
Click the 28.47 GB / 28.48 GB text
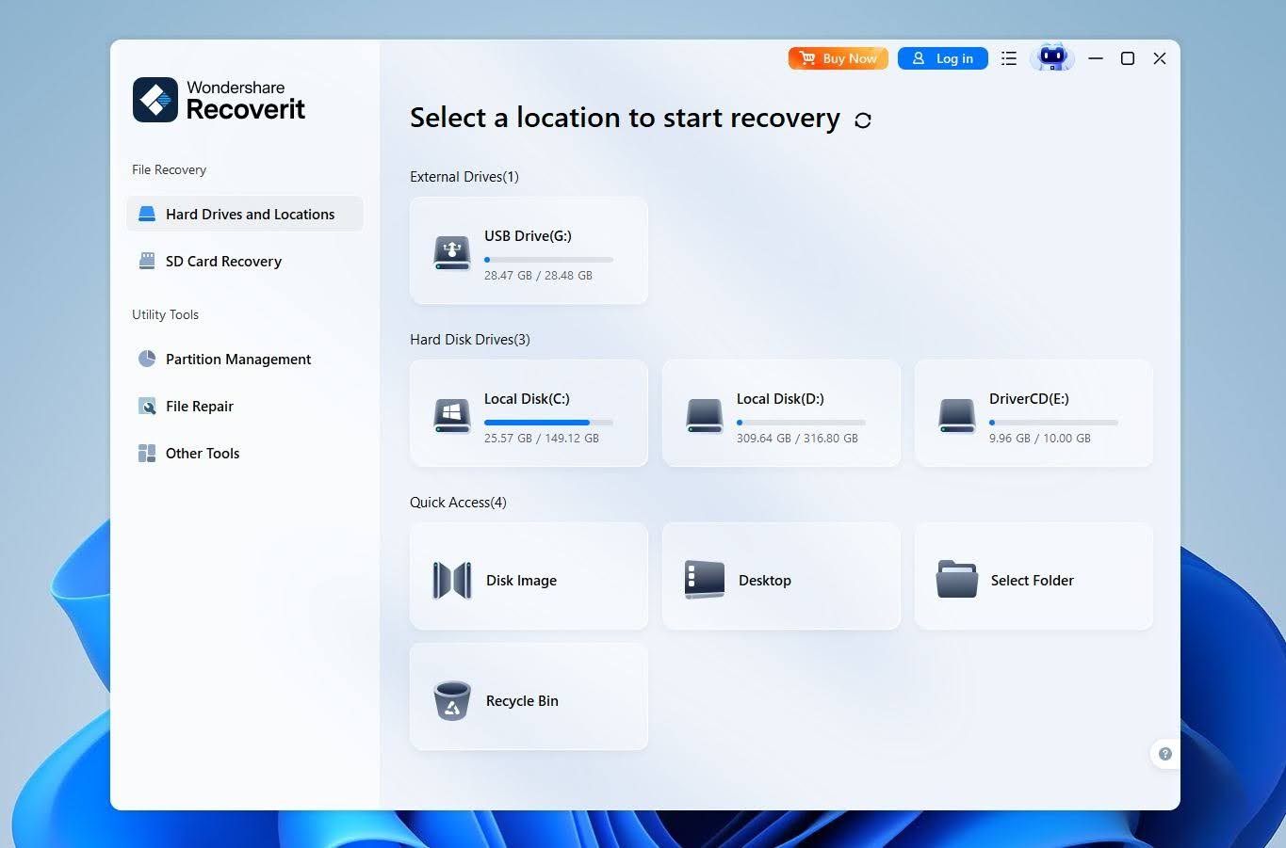coord(538,276)
